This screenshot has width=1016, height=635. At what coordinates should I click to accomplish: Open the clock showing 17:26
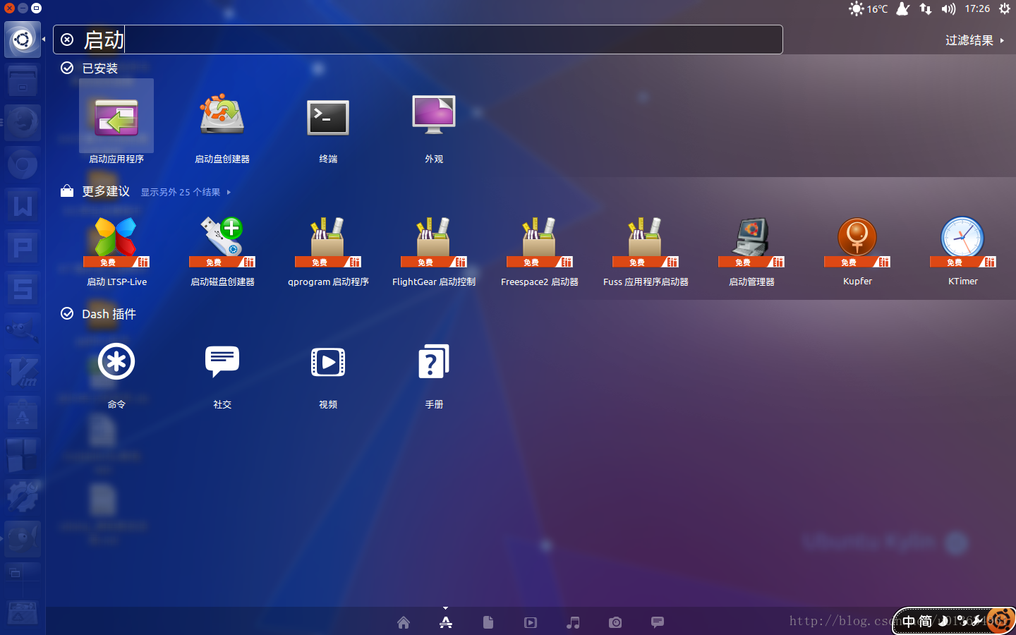[977, 8]
